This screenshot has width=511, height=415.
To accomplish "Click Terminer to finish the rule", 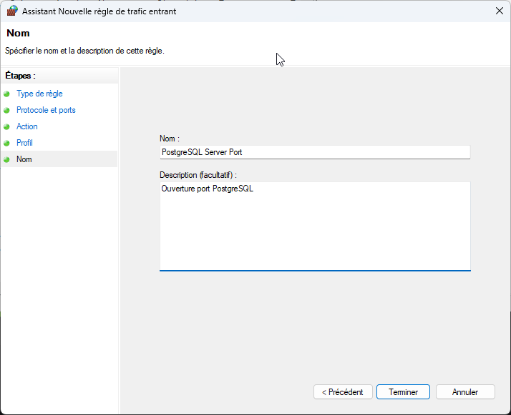I will click(403, 392).
